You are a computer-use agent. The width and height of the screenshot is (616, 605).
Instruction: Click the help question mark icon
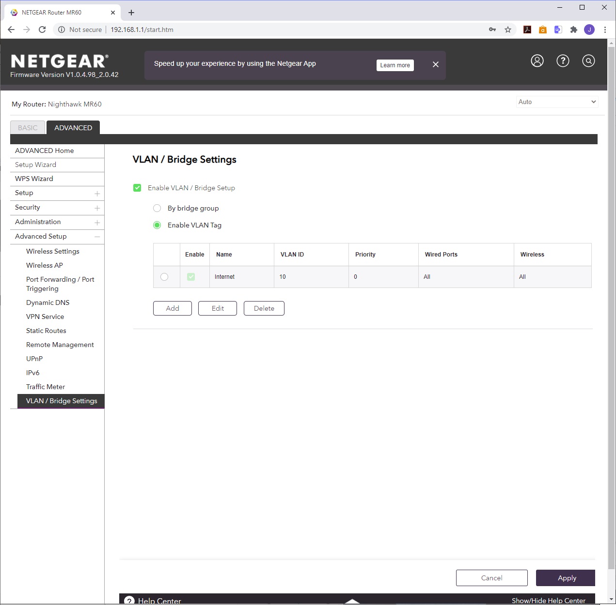click(x=563, y=60)
